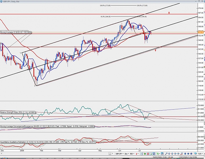Click the 110.00 price axis label
205x159 pixels.
coord(201,99)
